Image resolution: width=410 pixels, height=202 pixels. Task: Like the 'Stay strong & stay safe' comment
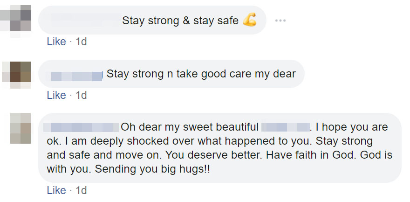click(x=56, y=42)
